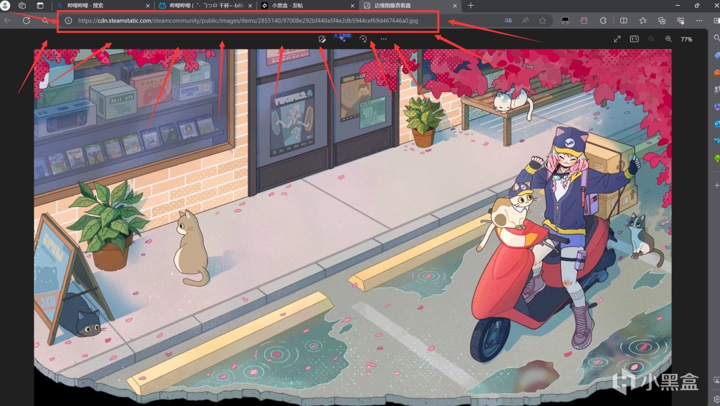This screenshot has width=720, height=406.
Task: Toggle the split screen icon
Action: tap(623, 20)
